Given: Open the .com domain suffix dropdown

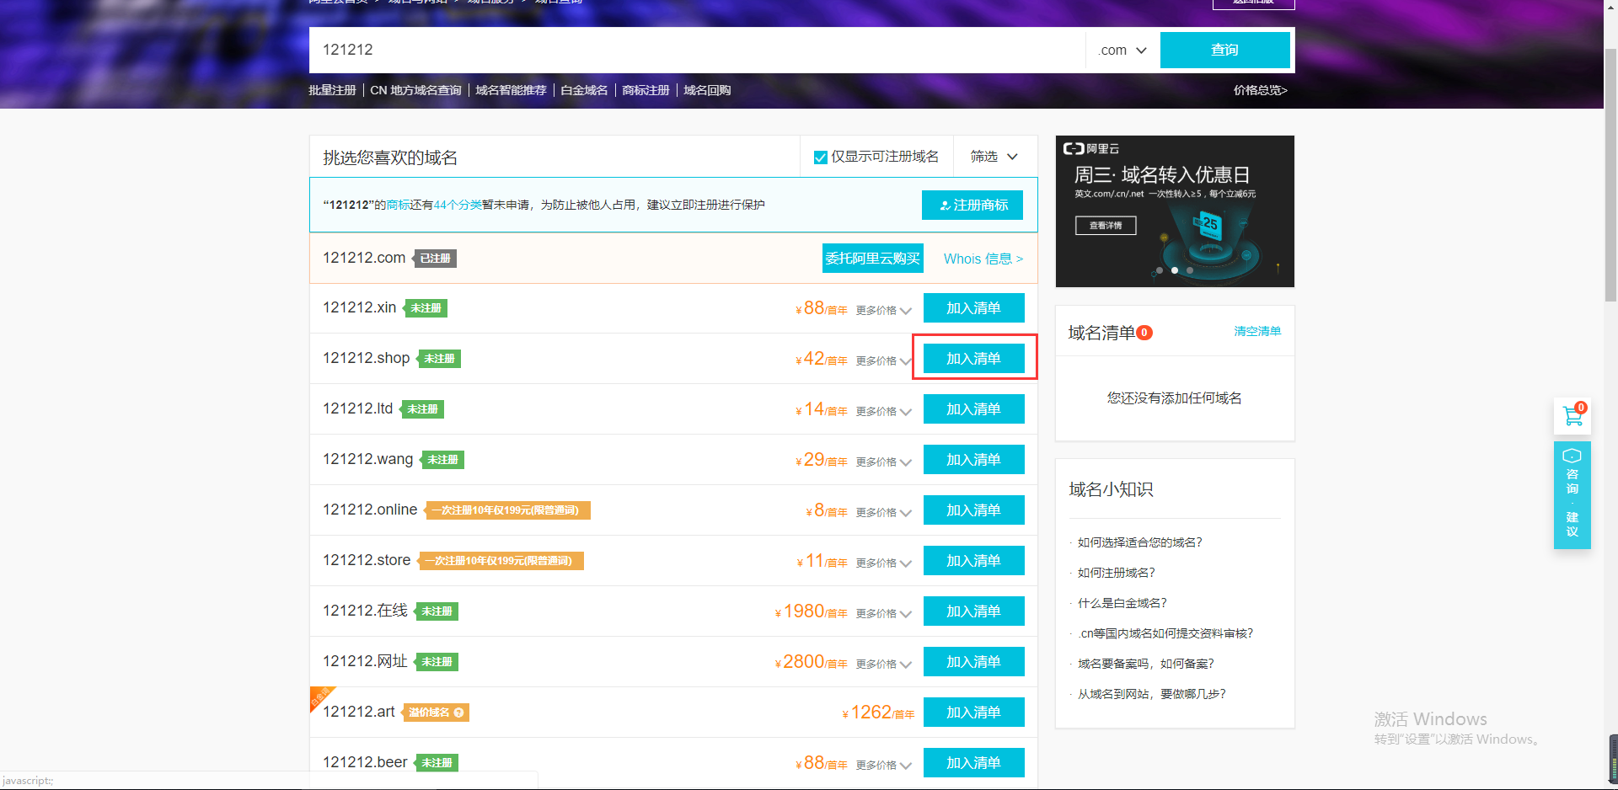Looking at the screenshot, I should (x=1122, y=51).
